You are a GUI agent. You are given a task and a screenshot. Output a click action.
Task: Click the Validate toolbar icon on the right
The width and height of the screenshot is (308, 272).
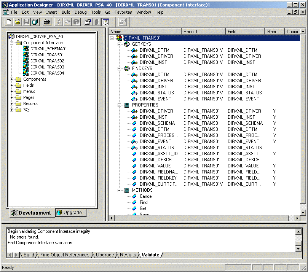pyautogui.click(x=105, y=22)
